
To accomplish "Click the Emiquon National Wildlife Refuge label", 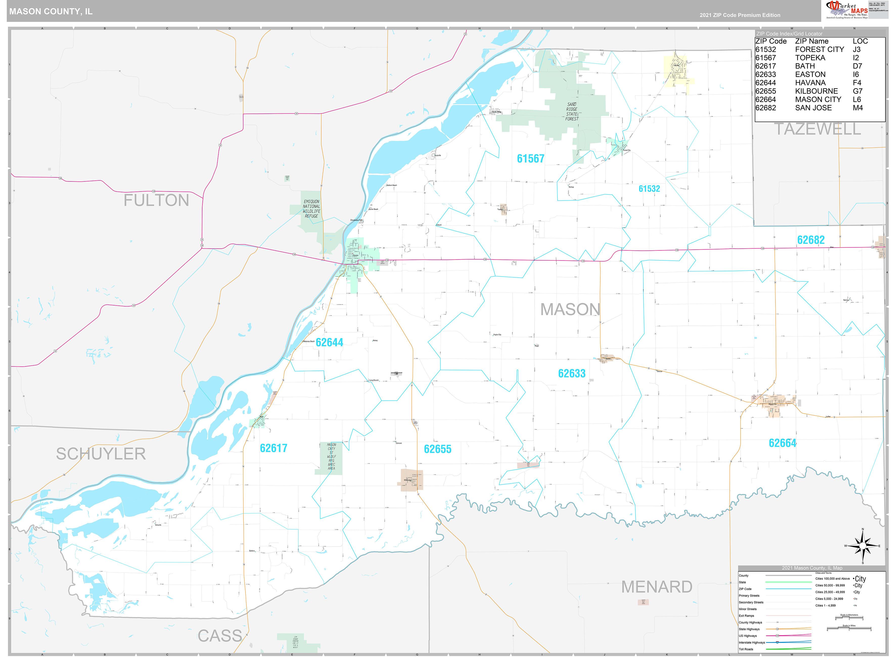I will (x=311, y=209).
